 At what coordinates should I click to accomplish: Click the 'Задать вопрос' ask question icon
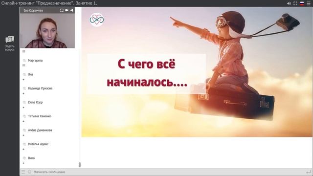[10, 40]
